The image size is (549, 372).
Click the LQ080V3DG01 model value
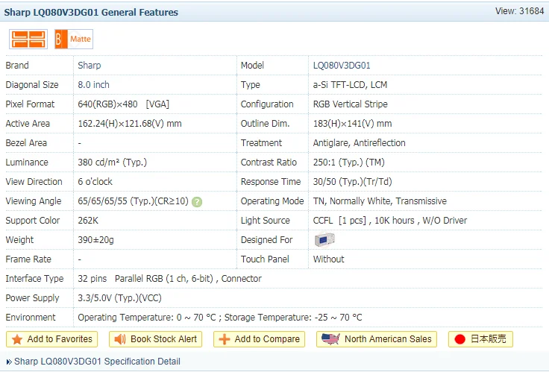[x=342, y=66]
